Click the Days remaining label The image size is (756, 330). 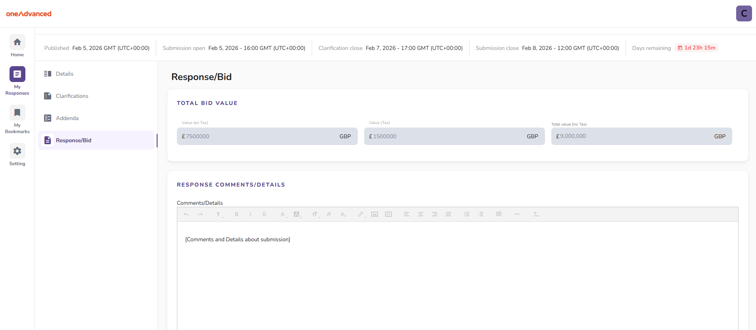point(651,48)
